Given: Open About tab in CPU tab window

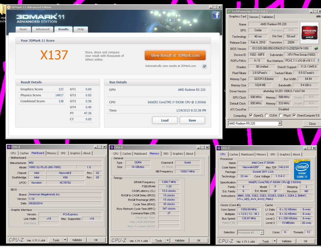Looking at the screenshot, I should coord(297,154).
